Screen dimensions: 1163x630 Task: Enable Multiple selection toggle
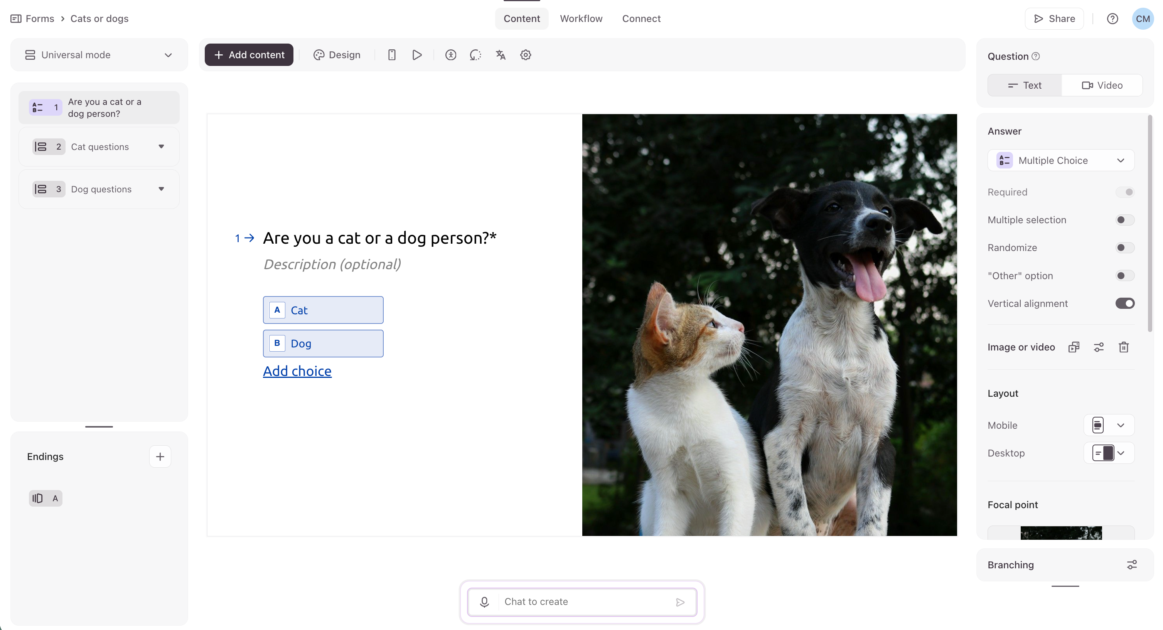click(1124, 220)
